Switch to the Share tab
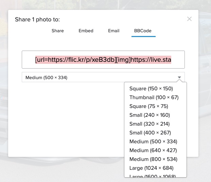This screenshot has width=211, height=182. [x=58, y=31]
